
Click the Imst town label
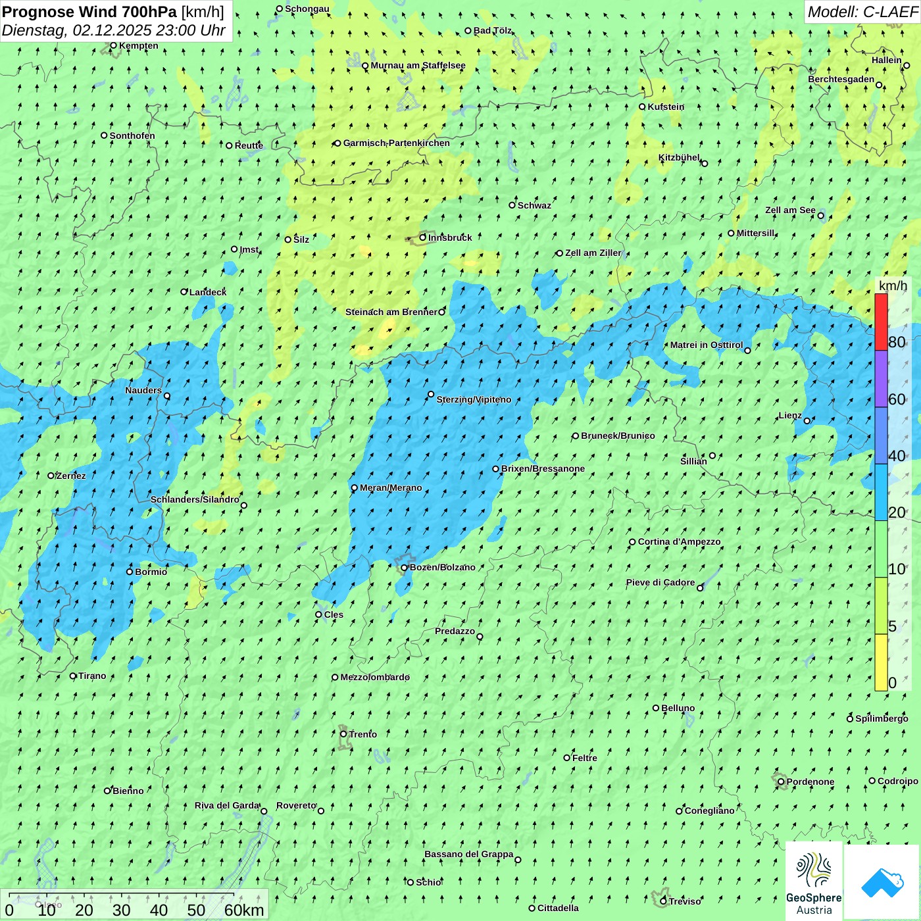tap(249, 249)
